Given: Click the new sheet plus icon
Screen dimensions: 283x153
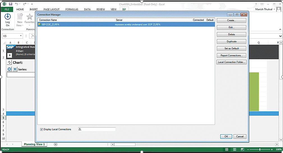Looking at the screenshot, I should 56,144.
